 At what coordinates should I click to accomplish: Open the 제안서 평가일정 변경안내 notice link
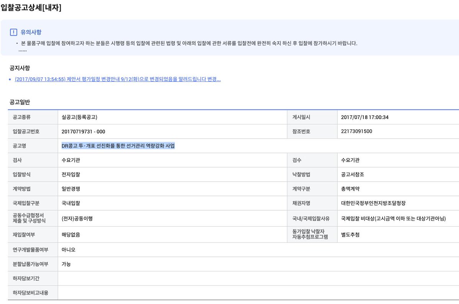click(118, 79)
